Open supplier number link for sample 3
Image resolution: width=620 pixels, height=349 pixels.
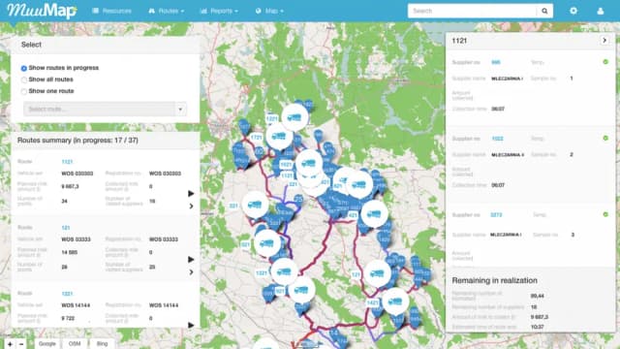pos(496,215)
